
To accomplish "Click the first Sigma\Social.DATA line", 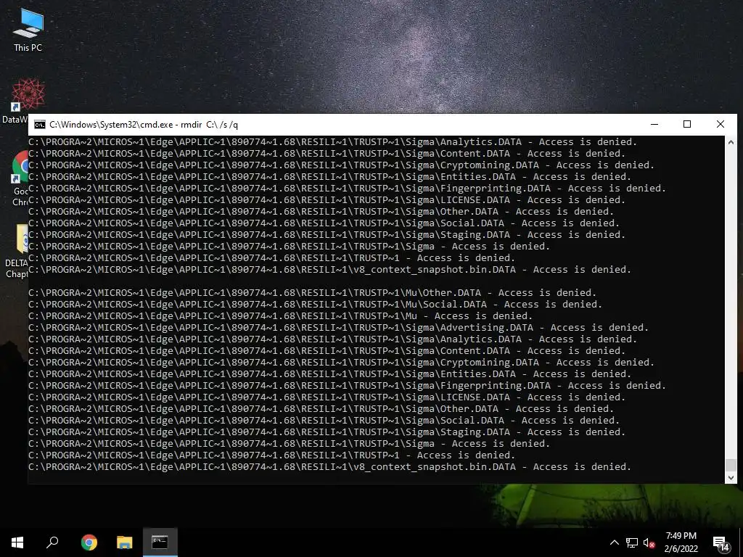I will 324,223.
